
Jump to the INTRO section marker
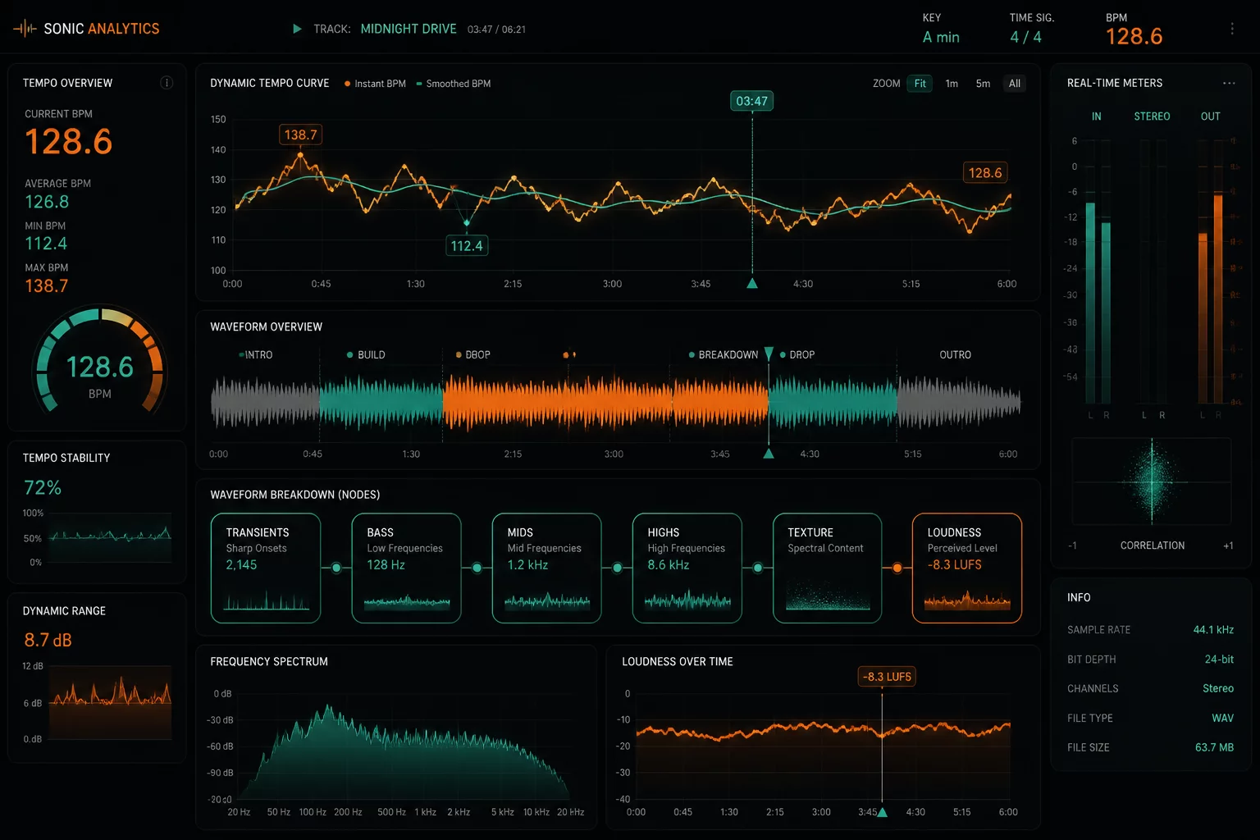pyautogui.click(x=256, y=355)
